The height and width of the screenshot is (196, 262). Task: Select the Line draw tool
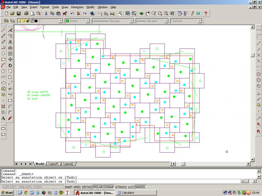click(3, 30)
